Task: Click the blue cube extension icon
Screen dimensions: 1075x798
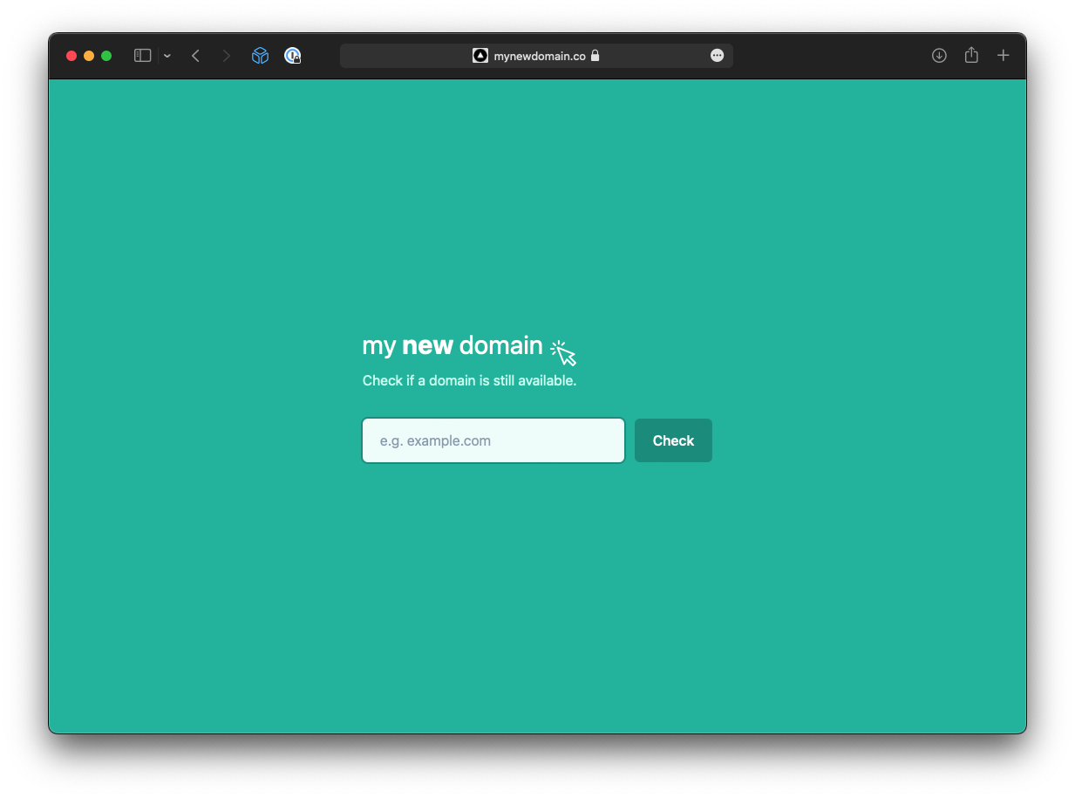Action: (260, 56)
